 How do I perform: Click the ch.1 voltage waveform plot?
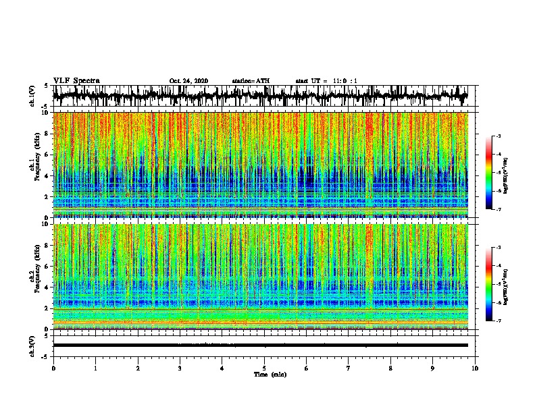click(x=260, y=96)
